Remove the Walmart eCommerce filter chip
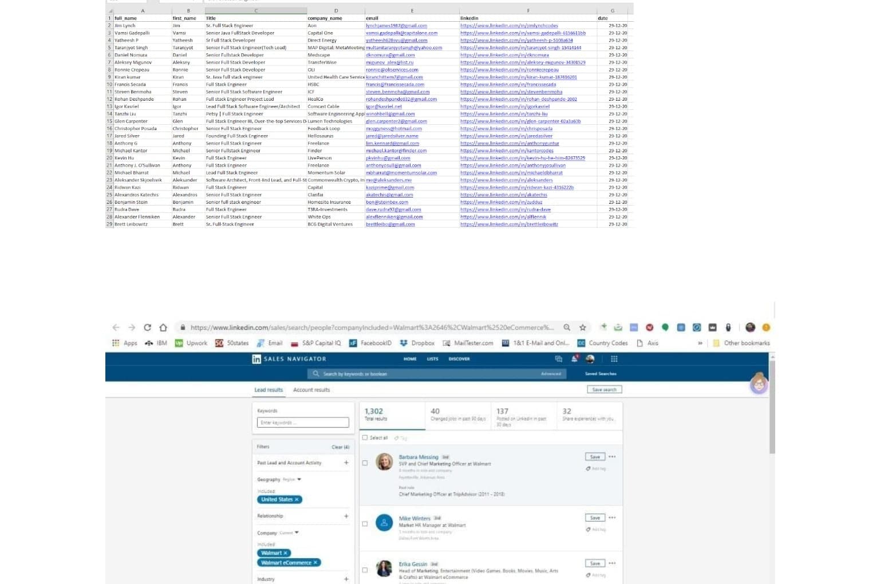Screen dimensions: 876x584 315,563
